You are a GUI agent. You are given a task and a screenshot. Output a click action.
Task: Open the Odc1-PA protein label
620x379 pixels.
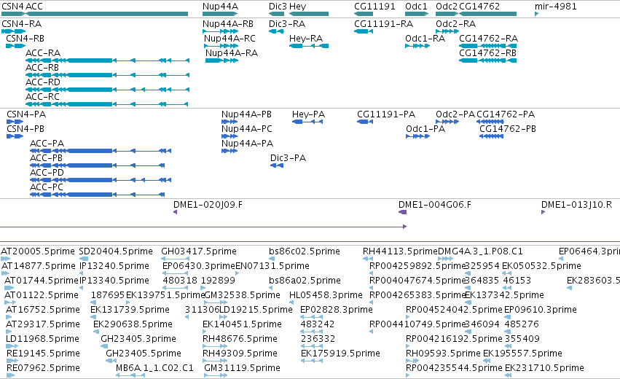coord(425,129)
